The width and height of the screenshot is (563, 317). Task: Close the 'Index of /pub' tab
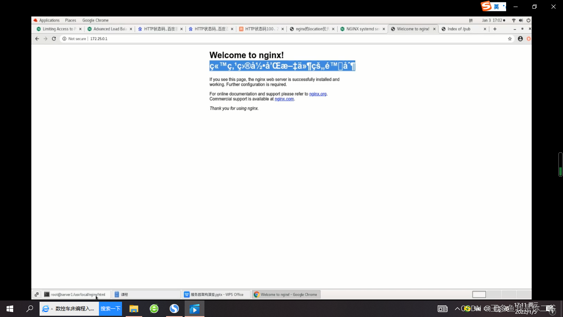(x=485, y=29)
